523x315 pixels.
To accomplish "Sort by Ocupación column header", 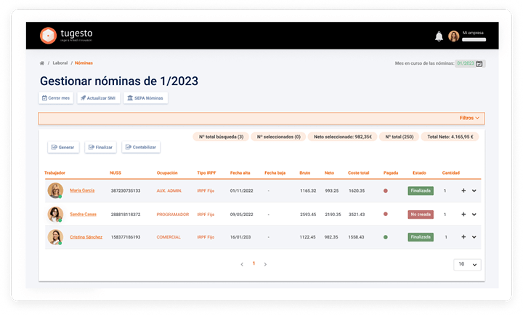I will pos(167,173).
